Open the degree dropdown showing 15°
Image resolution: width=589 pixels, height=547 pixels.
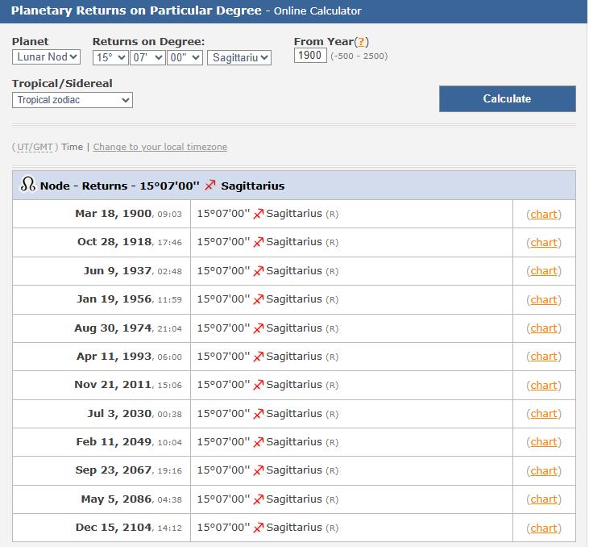coord(110,57)
